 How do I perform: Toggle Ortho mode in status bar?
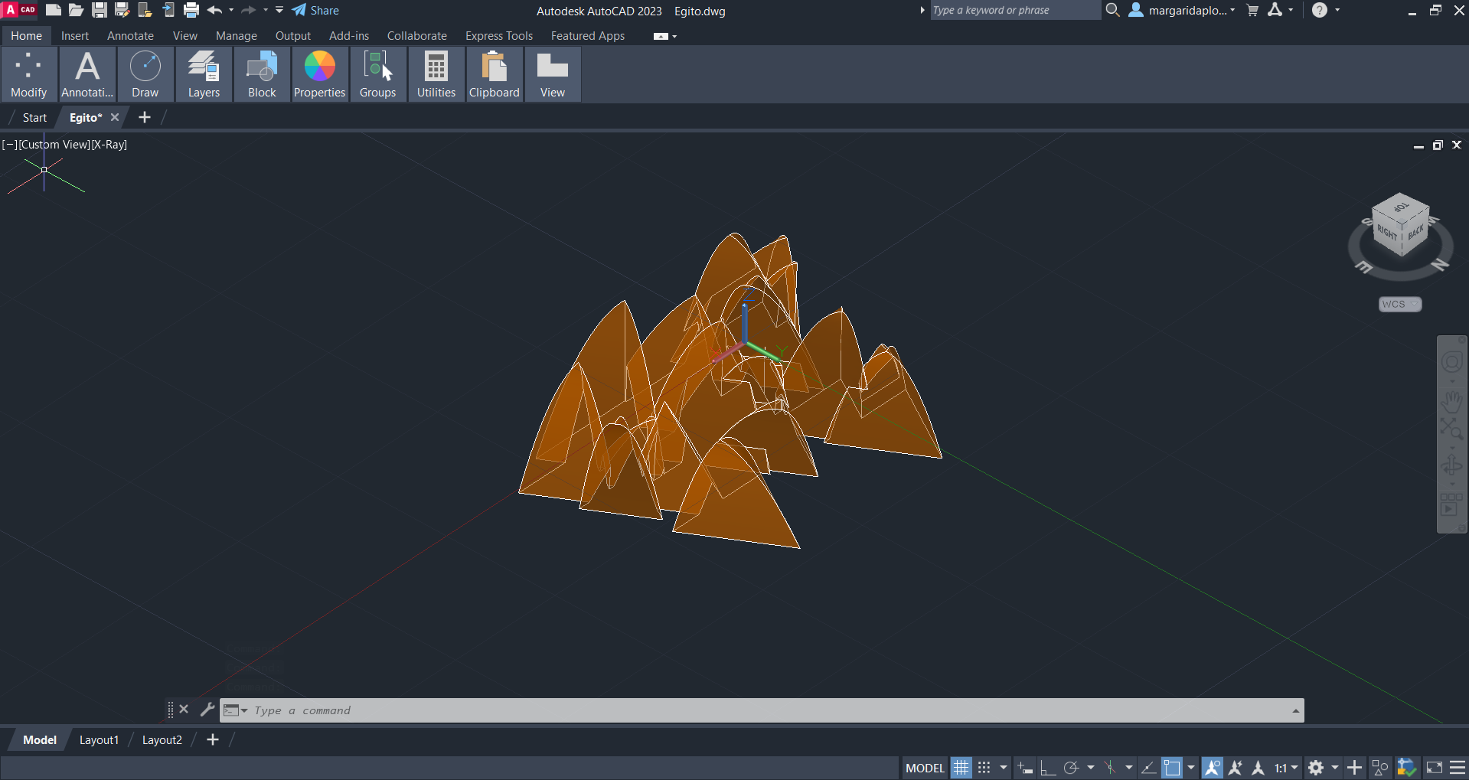pyautogui.click(x=1047, y=768)
